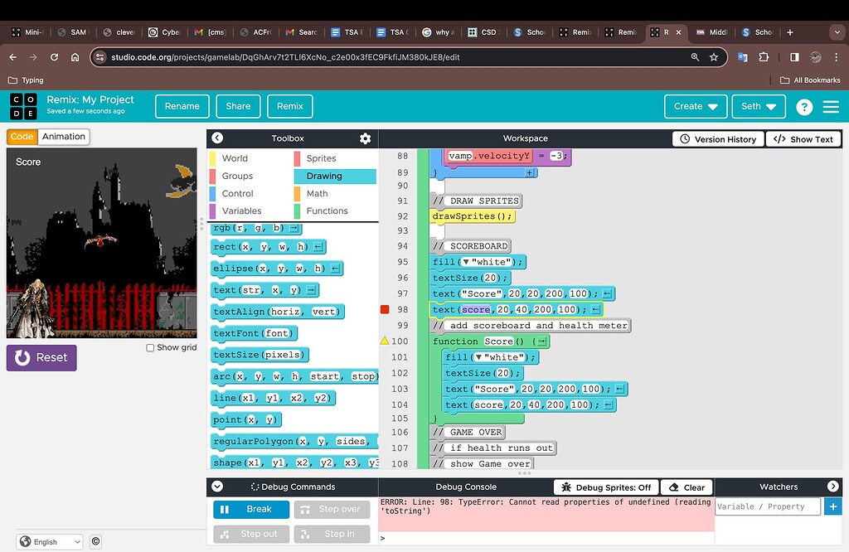Screen dimensions: 849x552
Task: Click the Step over debug command
Action: click(x=332, y=509)
